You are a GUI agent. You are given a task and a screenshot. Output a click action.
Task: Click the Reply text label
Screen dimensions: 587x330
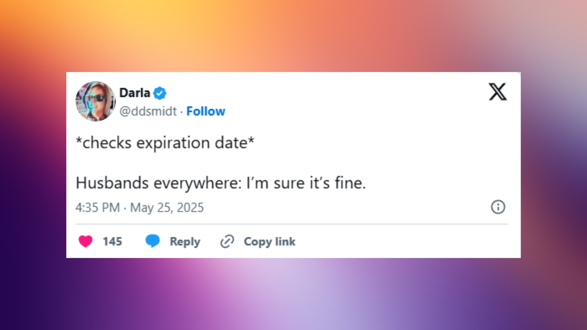(x=185, y=241)
